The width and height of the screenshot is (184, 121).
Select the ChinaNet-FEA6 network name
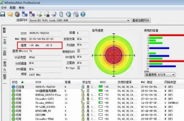click(44, 119)
